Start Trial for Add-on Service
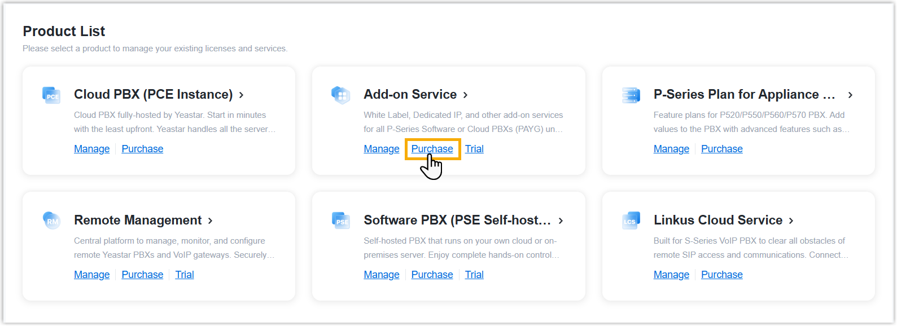The image size is (897, 326). coord(474,149)
